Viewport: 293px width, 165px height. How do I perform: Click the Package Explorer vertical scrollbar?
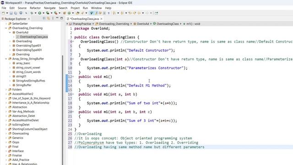pyautogui.click(x=62, y=110)
